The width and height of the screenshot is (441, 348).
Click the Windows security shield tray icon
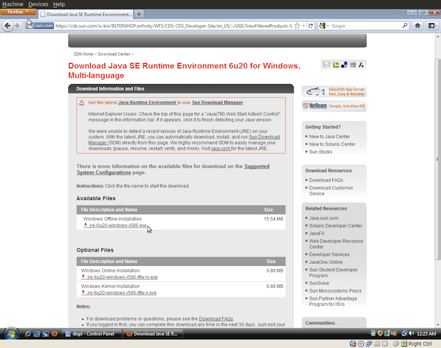coord(380,333)
